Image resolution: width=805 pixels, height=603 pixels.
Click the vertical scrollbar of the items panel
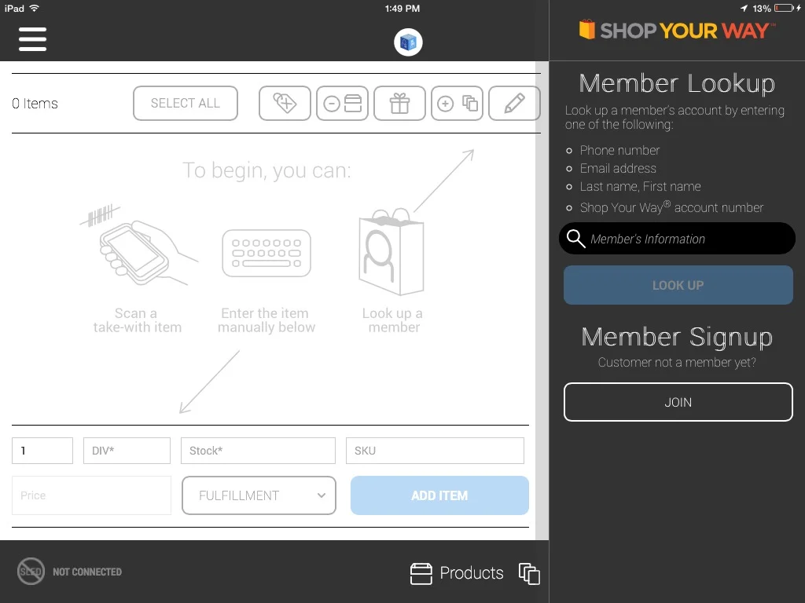(x=542, y=301)
